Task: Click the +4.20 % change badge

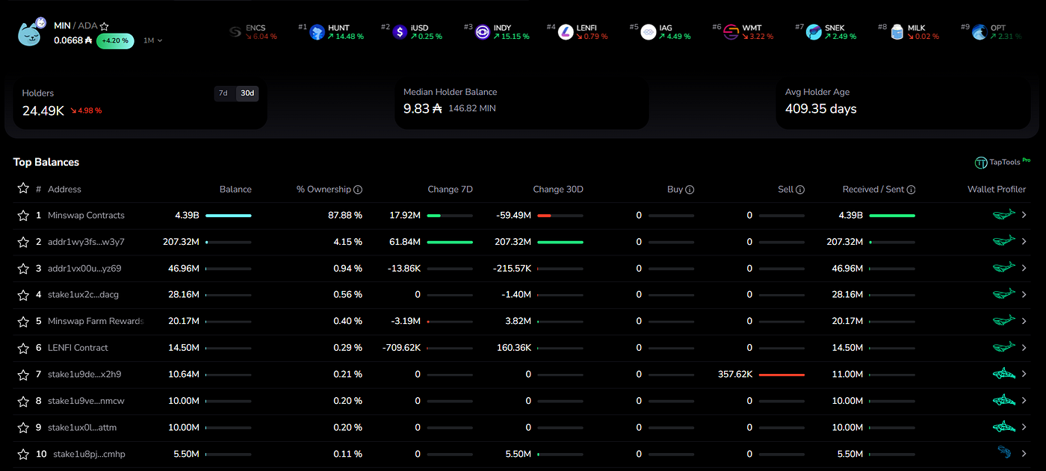Action: 115,40
